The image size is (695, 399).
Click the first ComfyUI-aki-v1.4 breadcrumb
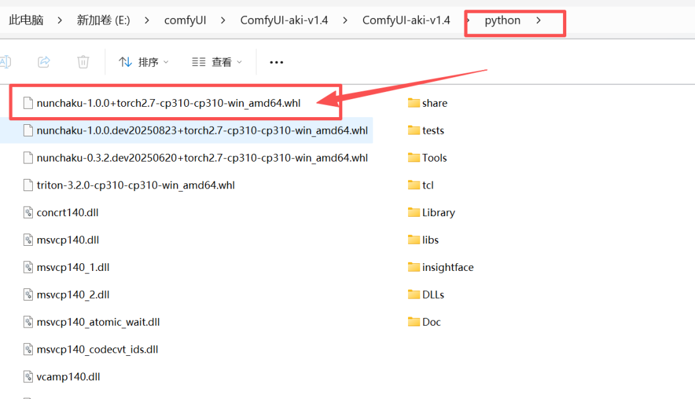coord(284,21)
